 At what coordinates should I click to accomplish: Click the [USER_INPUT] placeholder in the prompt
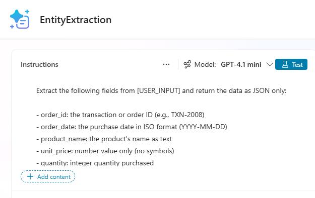coord(158,91)
